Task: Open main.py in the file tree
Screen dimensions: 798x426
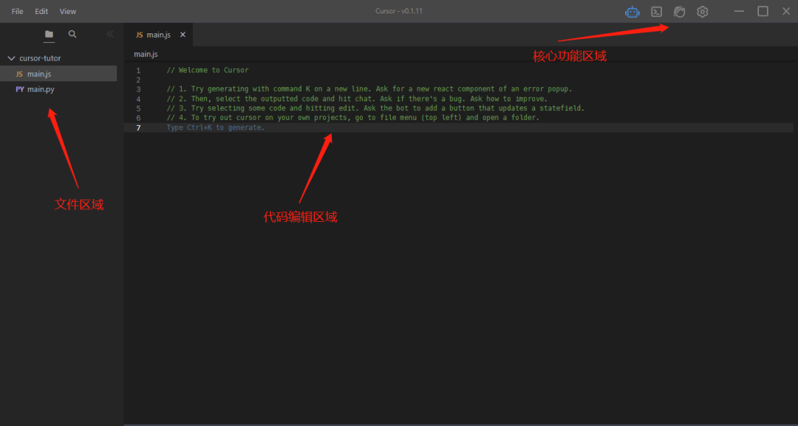Action: click(x=58, y=89)
